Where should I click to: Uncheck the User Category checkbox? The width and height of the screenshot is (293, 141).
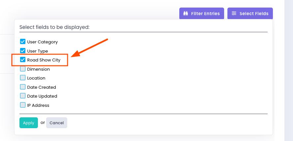[23, 42]
